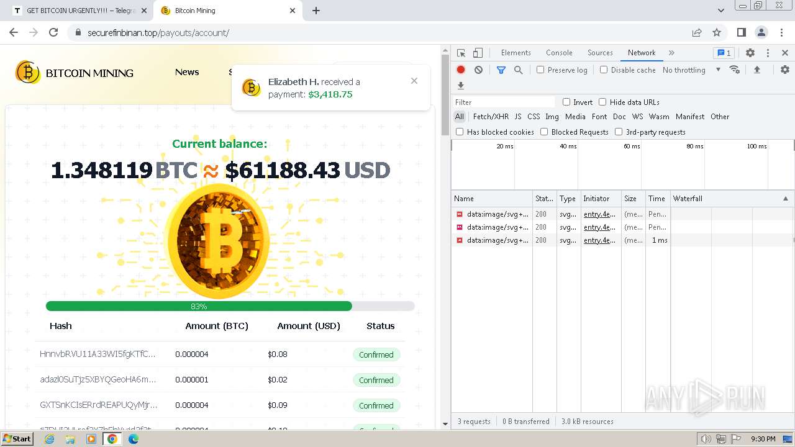Open Internet Explorer from taskbar
Image resolution: width=795 pixels, height=447 pixels.
[x=50, y=439]
